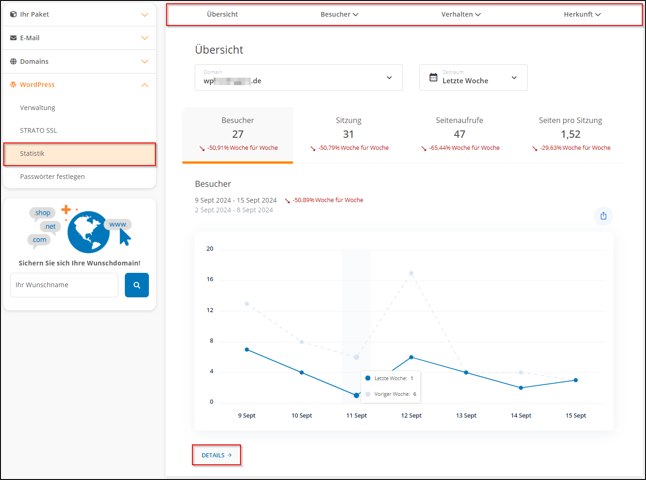Click the calendar icon in Zeitraum selector
The image size is (646, 480).
click(x=433, y=77)
